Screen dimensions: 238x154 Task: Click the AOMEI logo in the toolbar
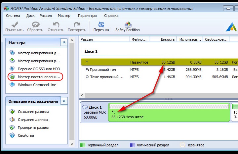(231, 27)
